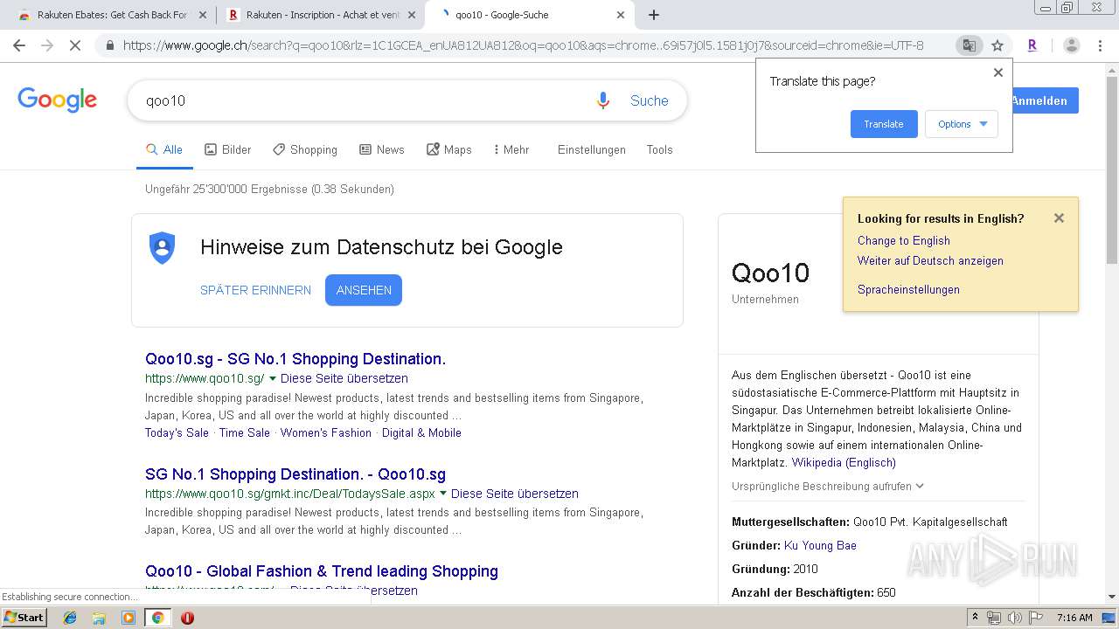Show hidden tray icons arrow
This screenshot has width=1119, height=629.
[x=975, y=618]
